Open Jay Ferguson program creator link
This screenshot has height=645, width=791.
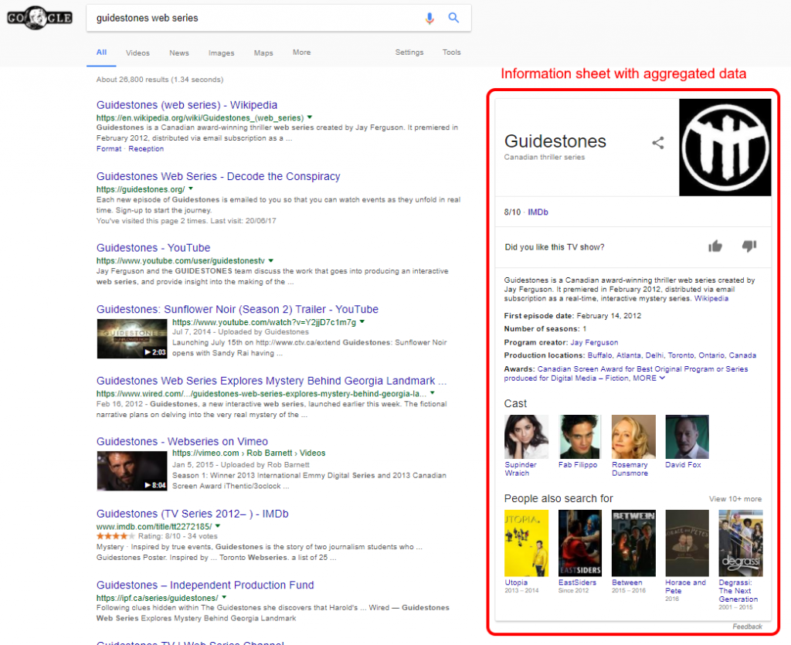click(594, 342)
